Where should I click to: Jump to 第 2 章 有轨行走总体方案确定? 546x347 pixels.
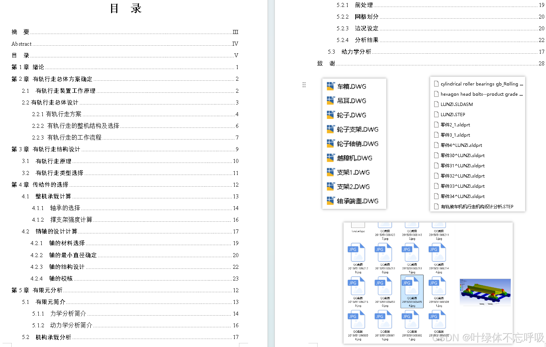(125, 79)
